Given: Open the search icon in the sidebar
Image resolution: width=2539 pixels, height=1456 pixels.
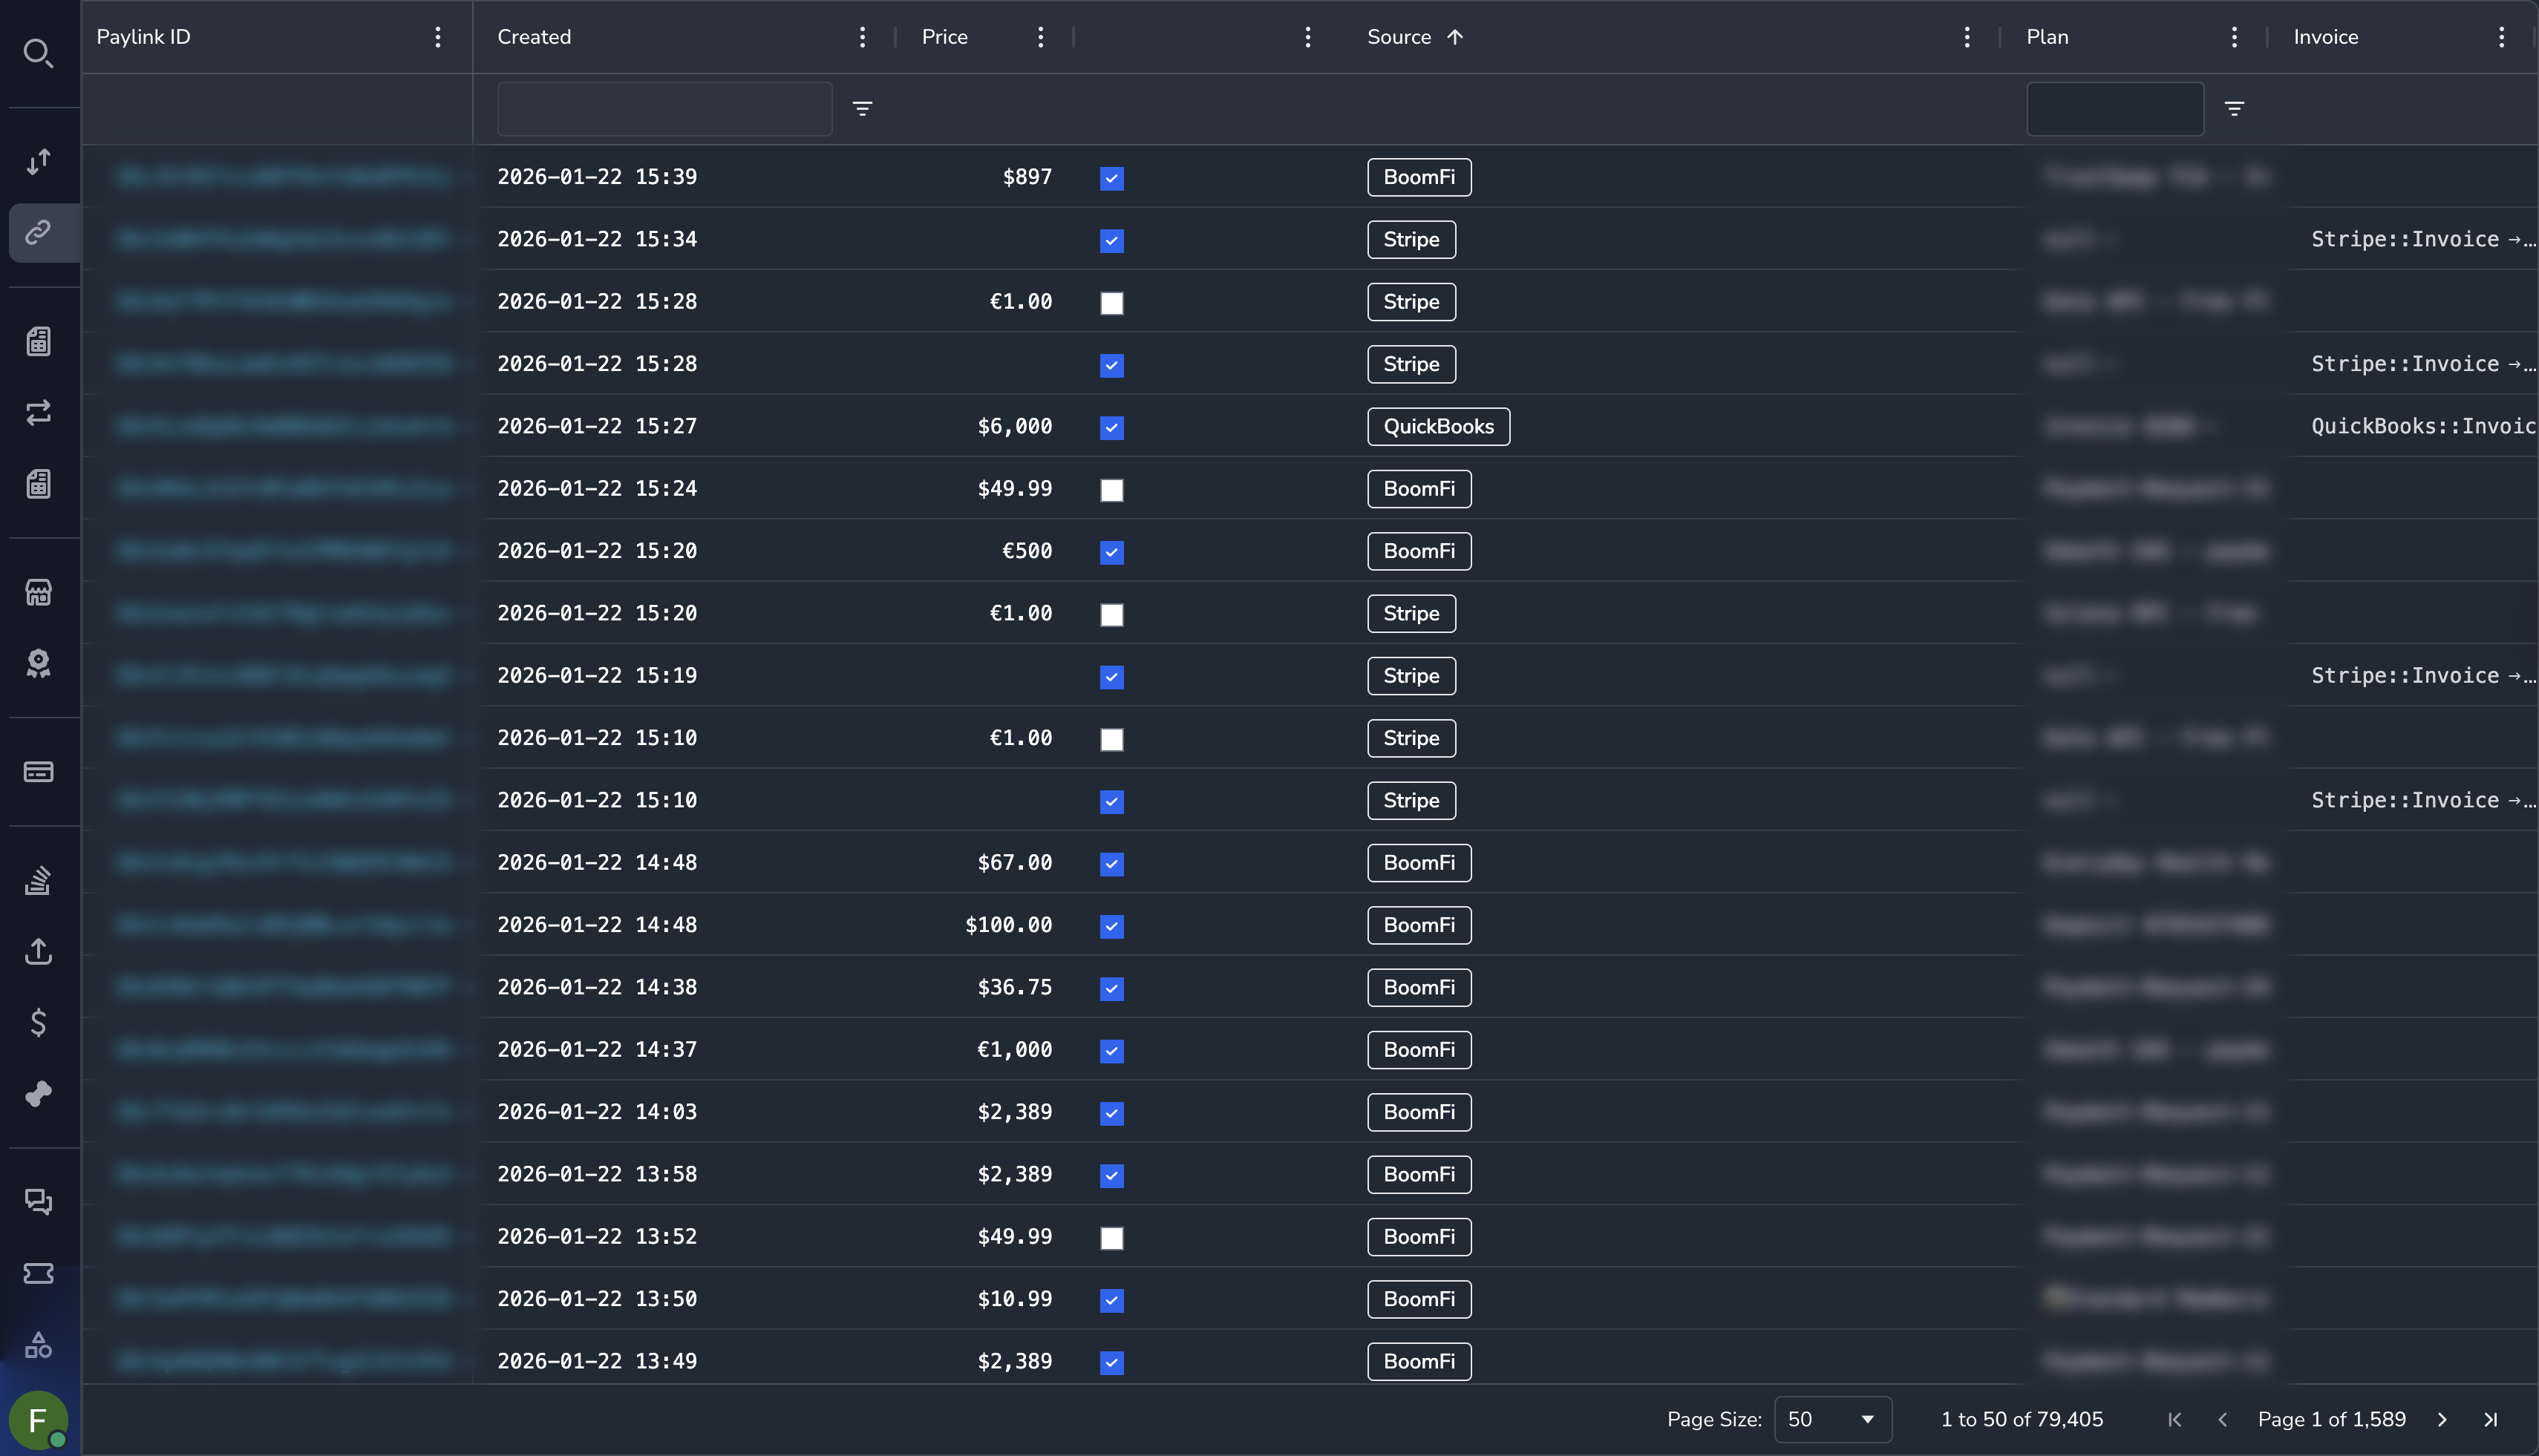Looking at the screenshot, I should click(x=38, y=53).
